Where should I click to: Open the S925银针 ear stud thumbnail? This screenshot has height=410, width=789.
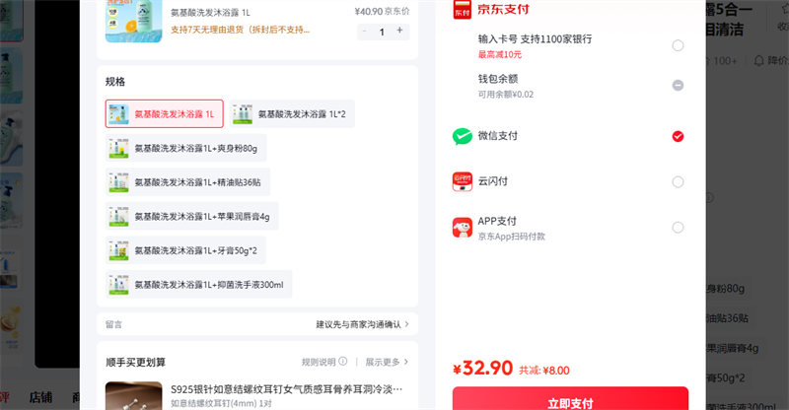(x=133, y=395)
